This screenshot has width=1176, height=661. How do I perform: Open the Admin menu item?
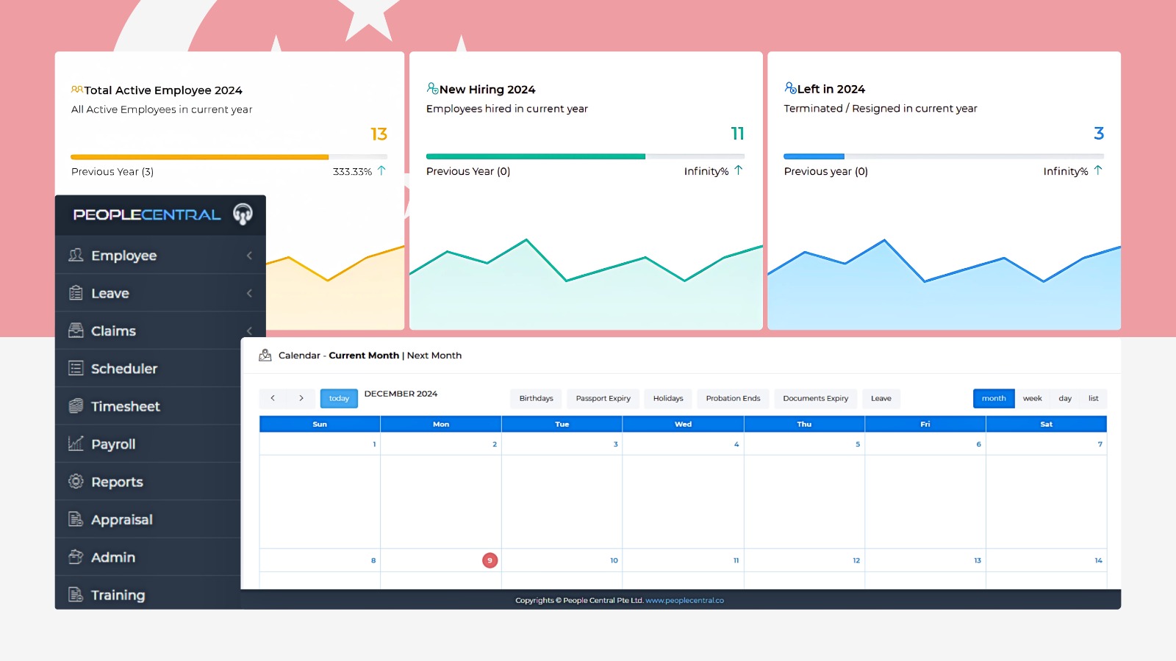pyautogui.click(x=148, y=557)
